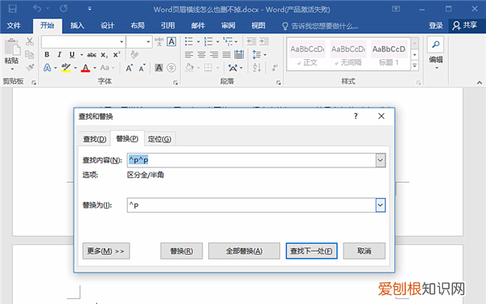Image resolution: width=486 pixels, height=304 pixels.
Task: Toggle strikethrough abc formatting
Action: [92, 55]
